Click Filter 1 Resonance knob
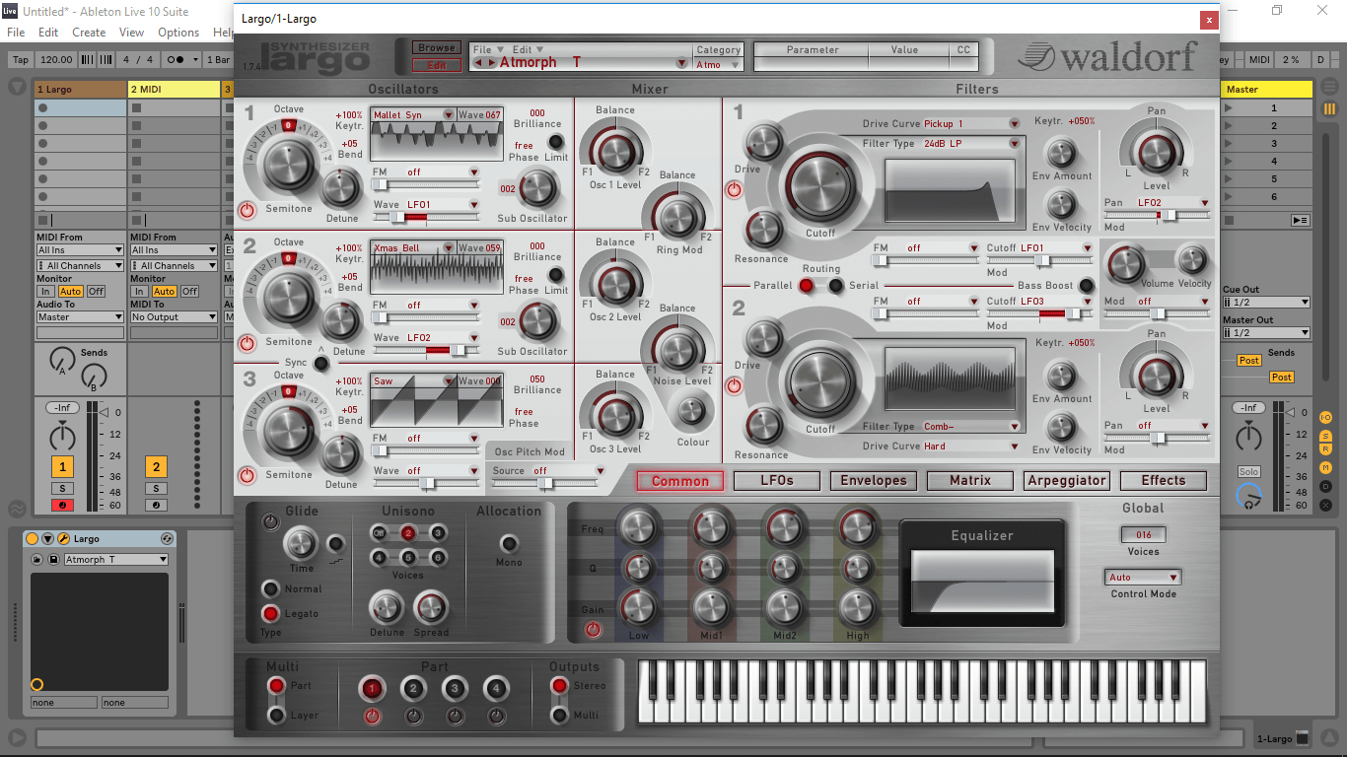The image size is (1347, 757). coord(763,231)
